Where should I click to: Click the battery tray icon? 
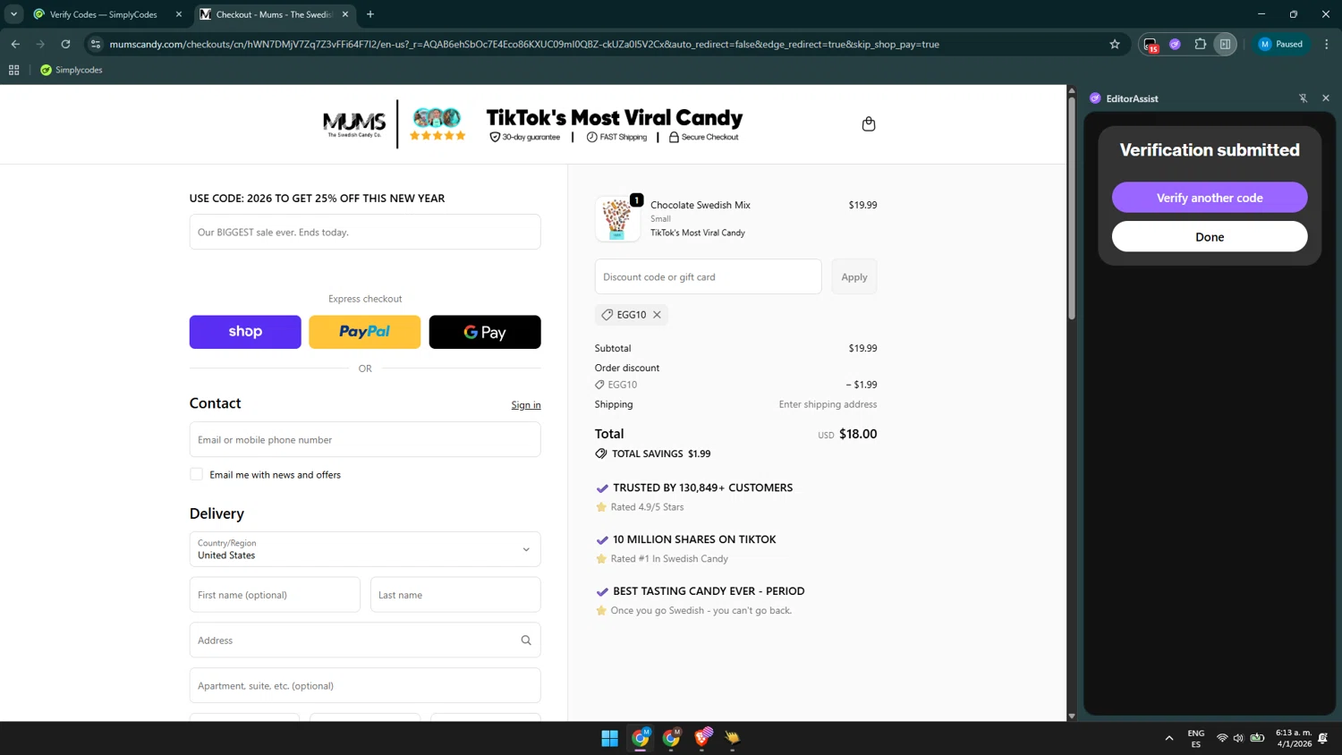point(1257,738)
